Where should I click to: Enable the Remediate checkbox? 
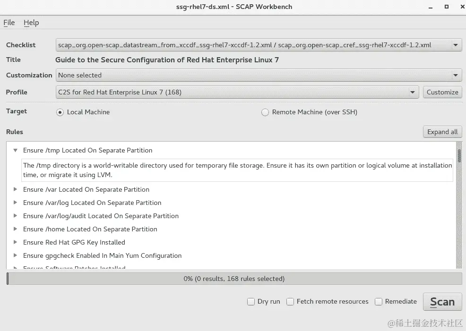(378, 302)
